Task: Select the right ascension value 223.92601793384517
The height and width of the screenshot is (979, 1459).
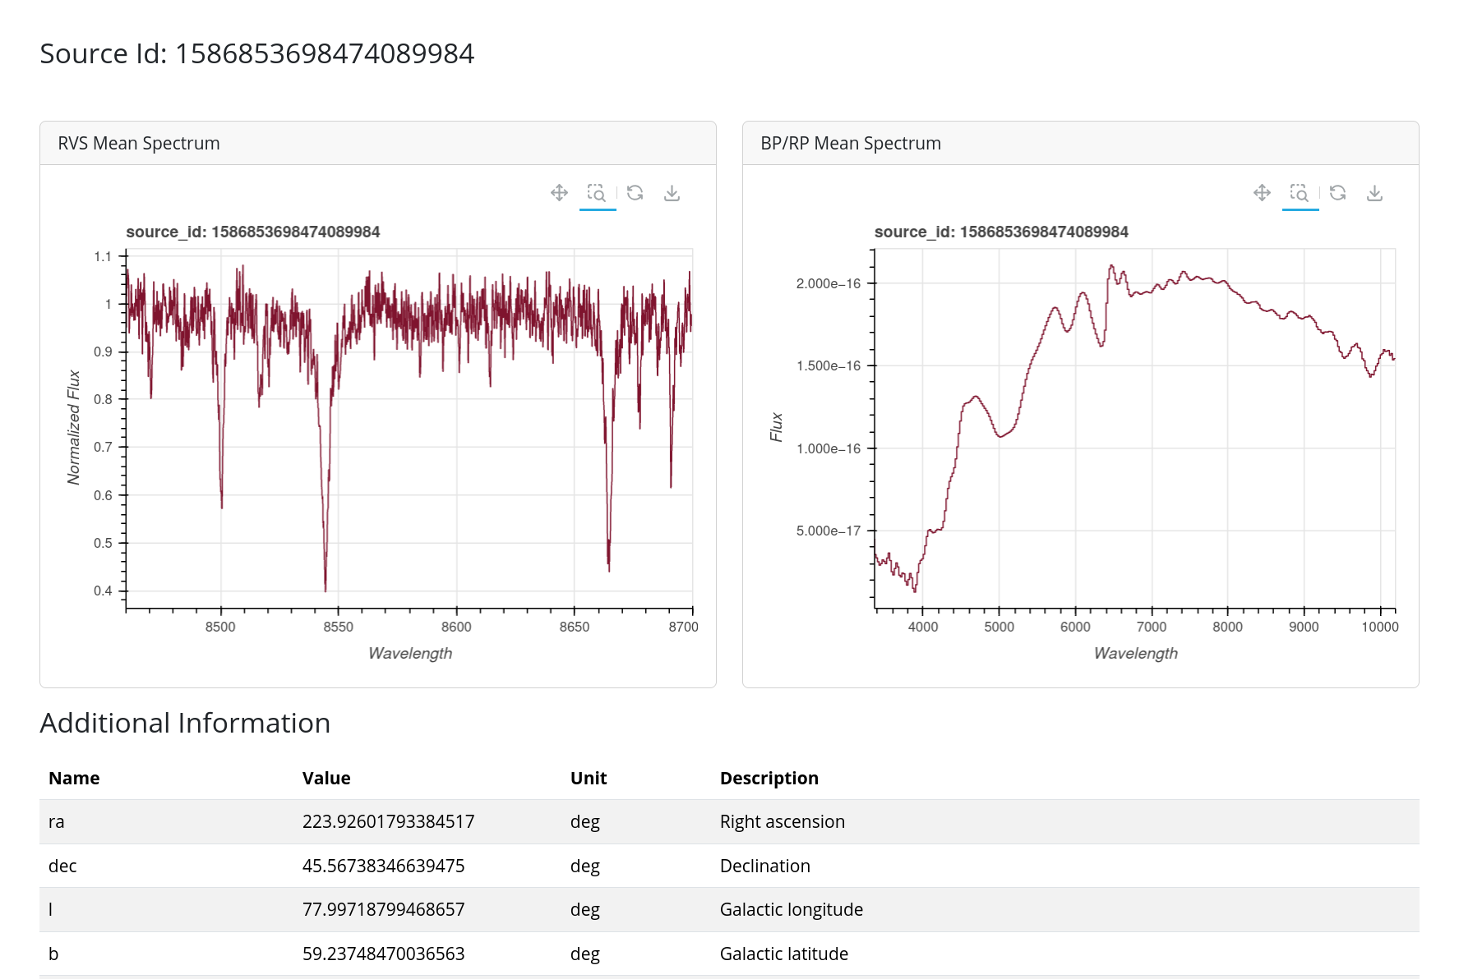Action: pyautogui.click(x=388, y=822)
